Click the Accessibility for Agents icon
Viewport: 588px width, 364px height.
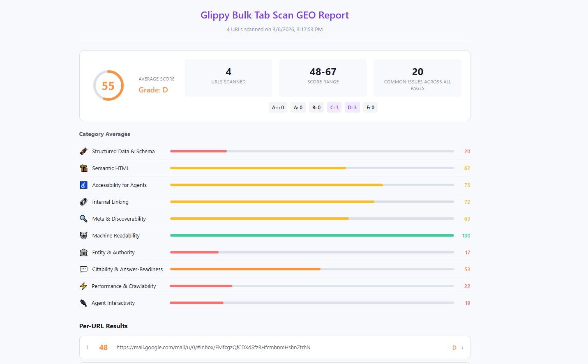click(x=83, y=185)
